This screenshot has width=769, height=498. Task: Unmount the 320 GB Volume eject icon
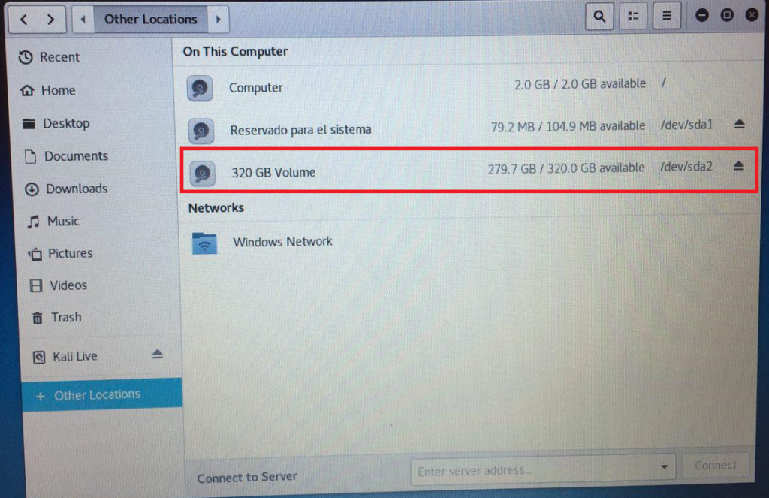(739, 166)
